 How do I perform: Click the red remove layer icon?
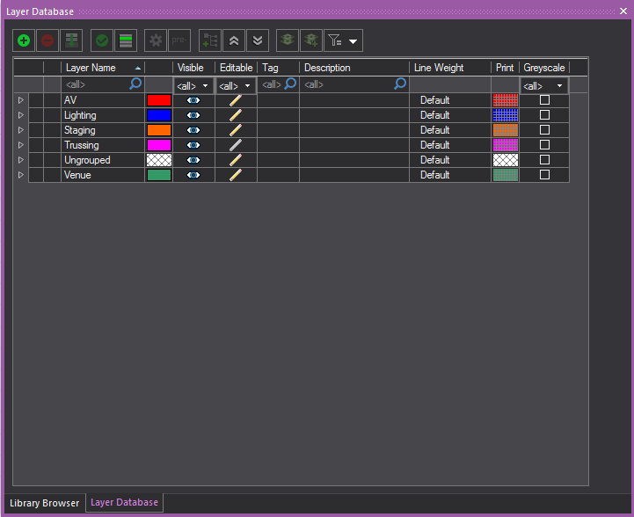47,40
